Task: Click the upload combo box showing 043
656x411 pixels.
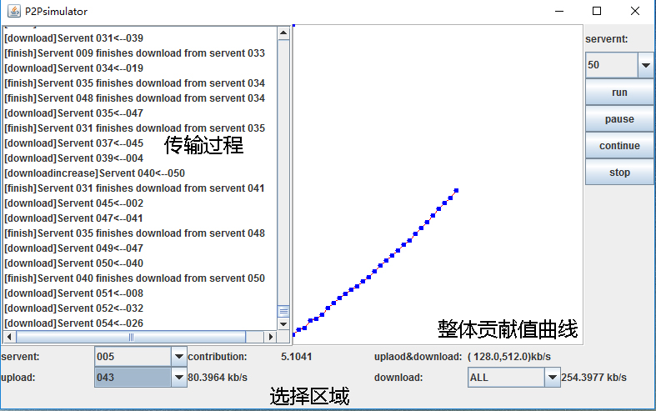Action: click(x=141, y=377)
